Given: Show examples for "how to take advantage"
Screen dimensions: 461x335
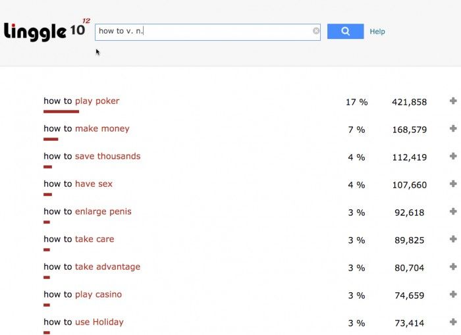Looking at the screenshot, I should pos(453,267).
